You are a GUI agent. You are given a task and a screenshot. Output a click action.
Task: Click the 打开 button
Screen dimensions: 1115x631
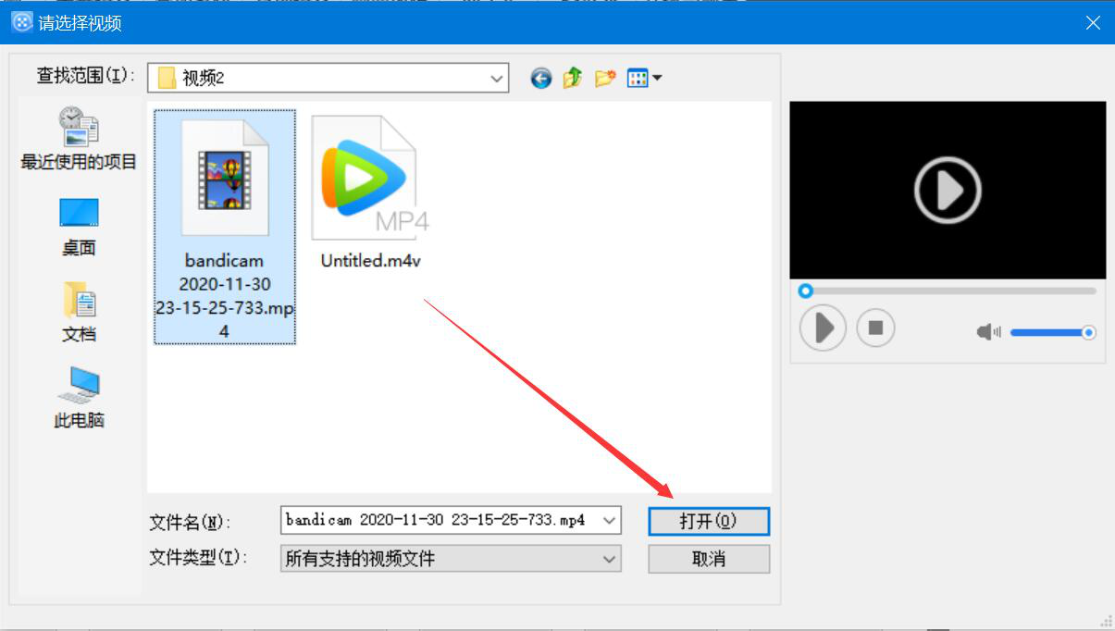[x=709, y=521]
